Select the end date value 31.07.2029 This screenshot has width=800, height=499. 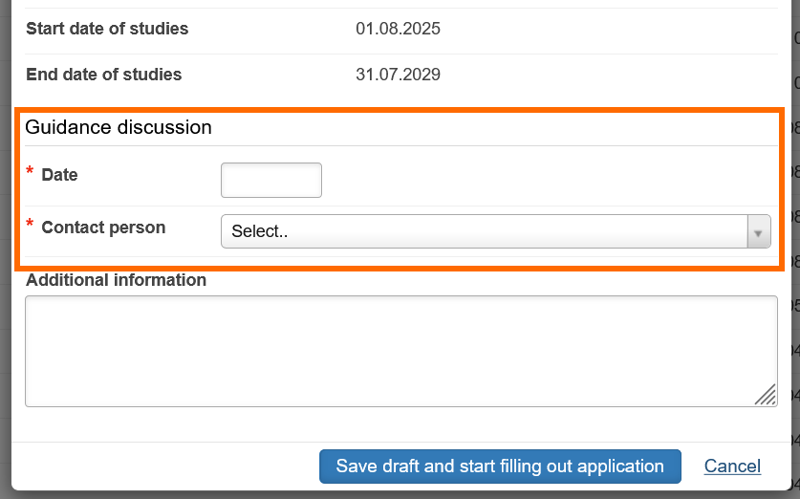point(398,75)
